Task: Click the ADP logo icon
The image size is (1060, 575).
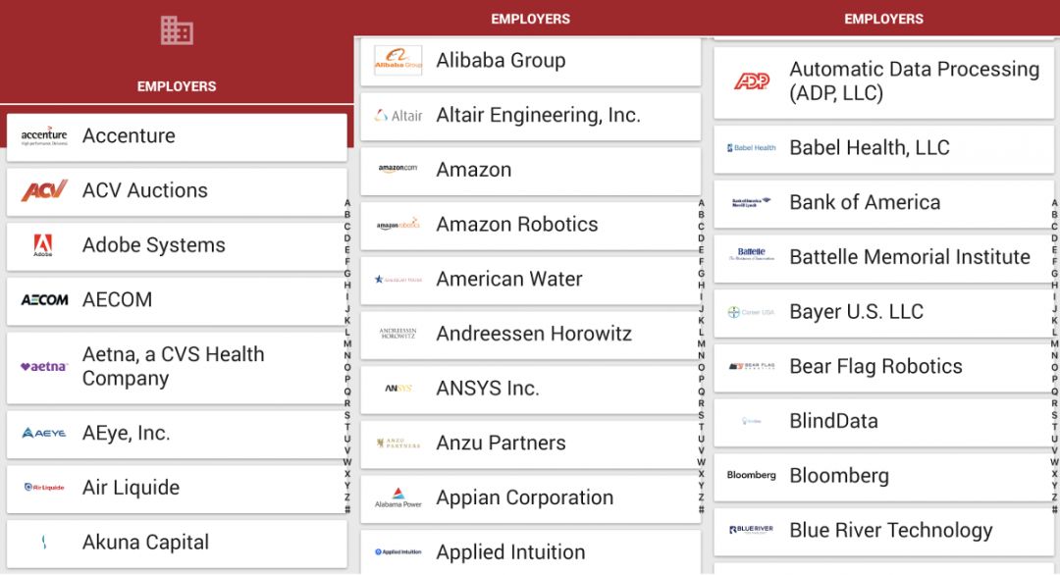Action: pyautogui.click(x=752, y=81)
